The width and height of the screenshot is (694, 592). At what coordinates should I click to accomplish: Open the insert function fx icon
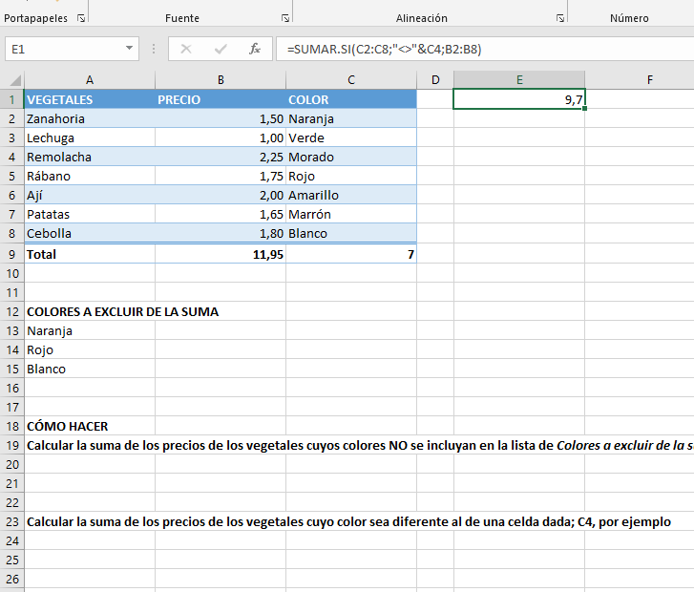[x=255, y=49]
